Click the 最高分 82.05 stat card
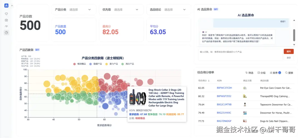This screenshot has height=138, width=300. (121, 30)
